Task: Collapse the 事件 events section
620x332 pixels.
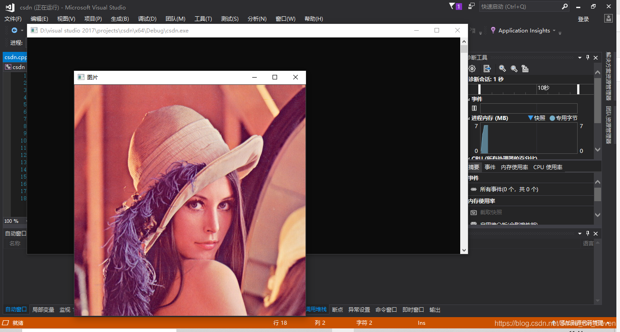Action: [x=470, y=99]
